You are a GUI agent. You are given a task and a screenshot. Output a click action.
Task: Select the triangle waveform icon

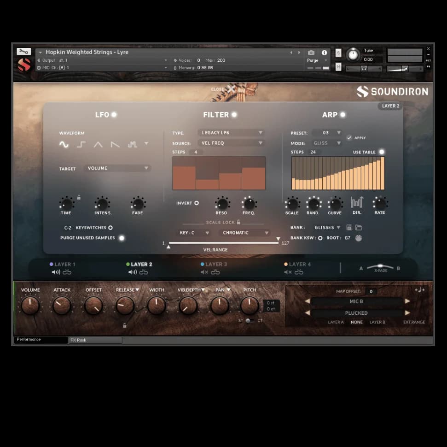click(x=98, y=145)
